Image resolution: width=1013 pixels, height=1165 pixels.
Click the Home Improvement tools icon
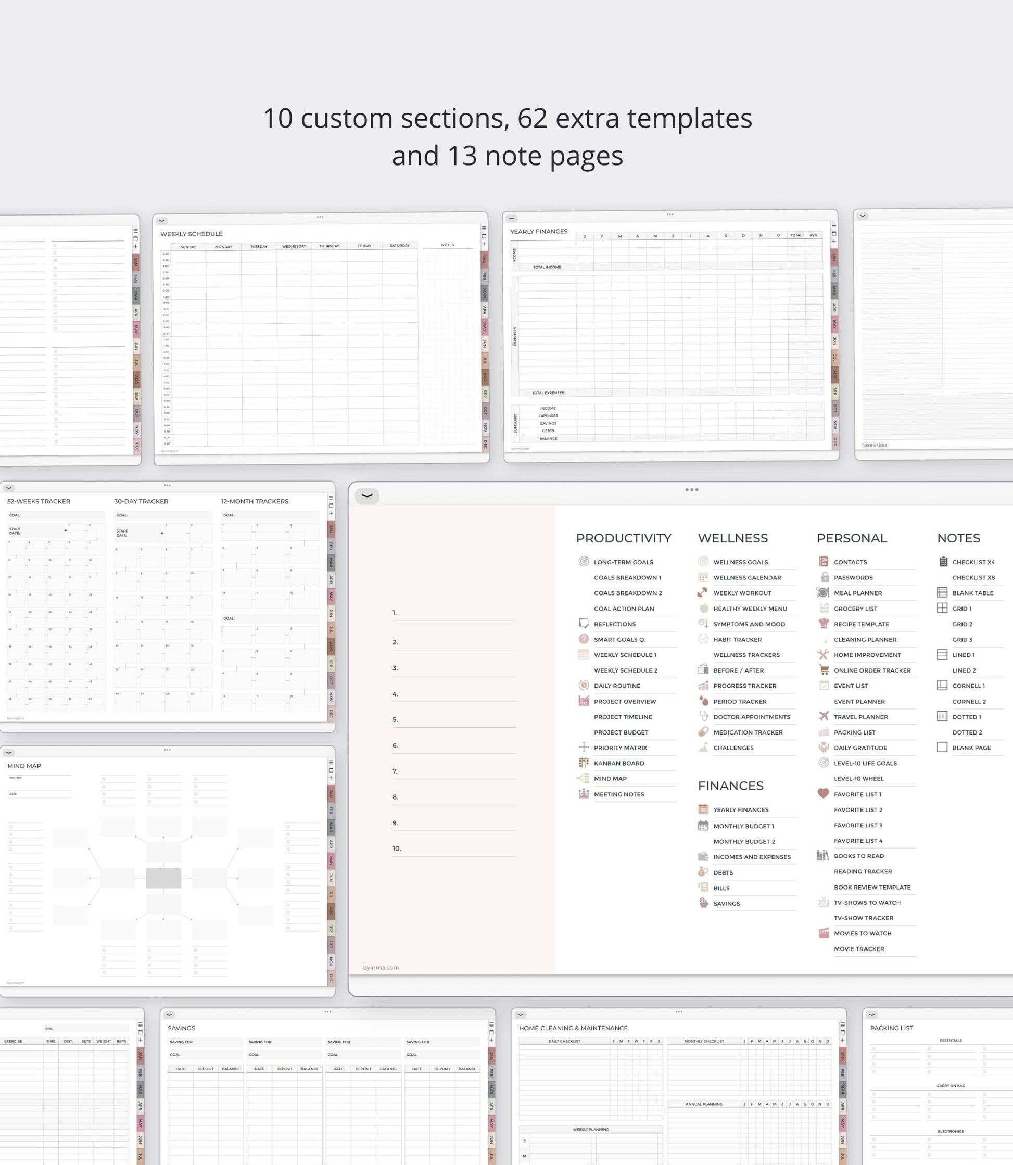(823, 654)
